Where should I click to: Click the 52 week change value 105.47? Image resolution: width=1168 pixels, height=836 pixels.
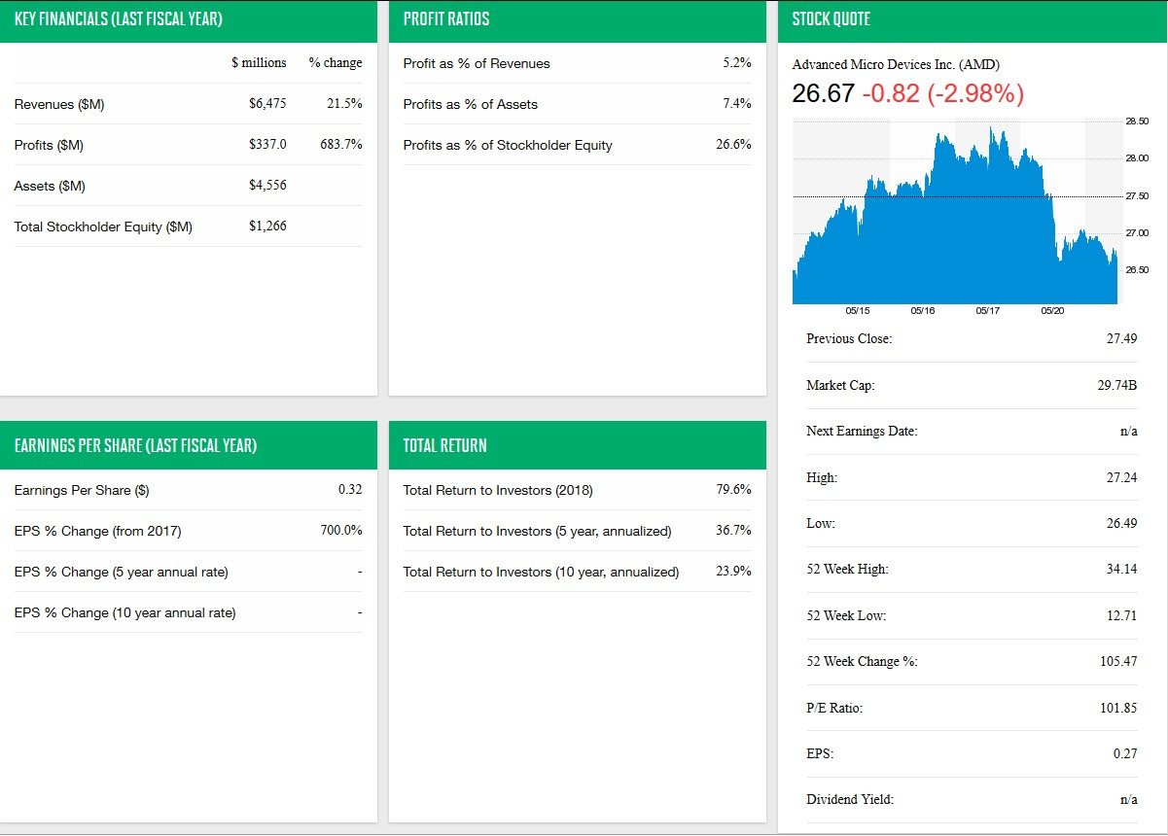coord(1118,661)
